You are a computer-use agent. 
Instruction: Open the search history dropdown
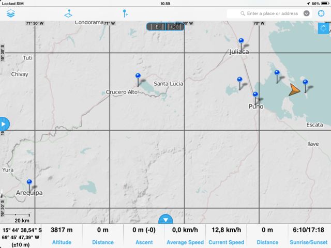[x=307, y=13]
